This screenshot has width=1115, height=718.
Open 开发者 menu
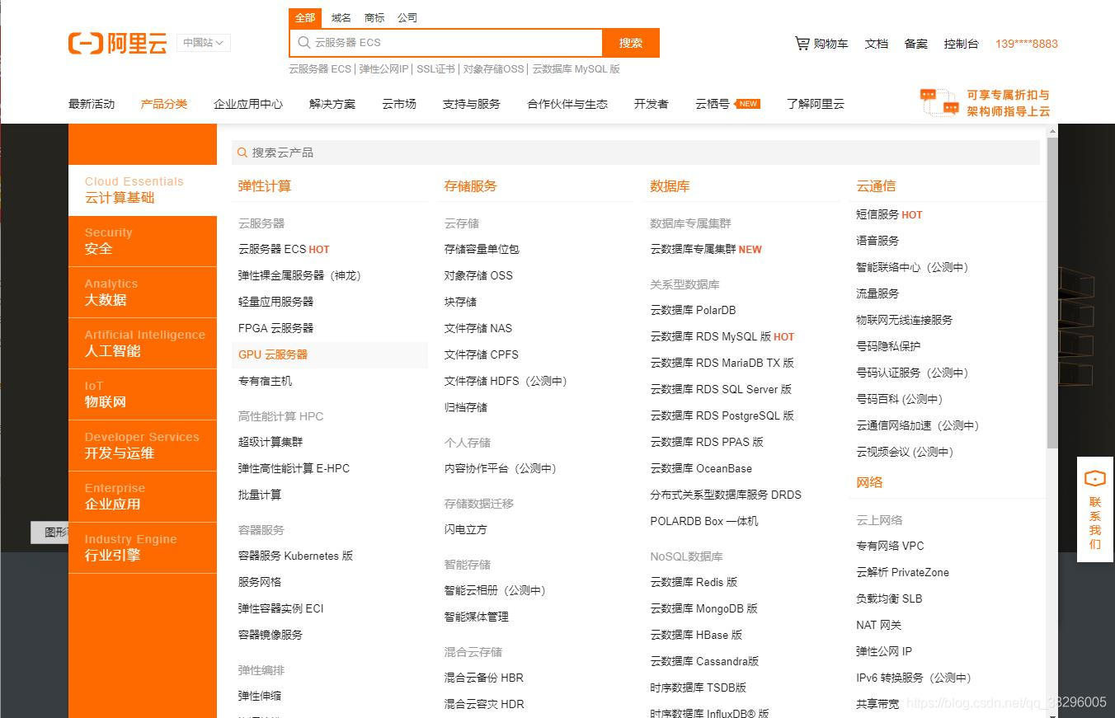(652, 104)
